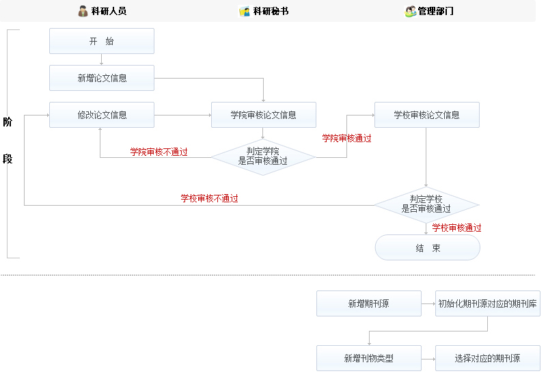Click the red 学院审核通过 label
This screenshot has height=380, width=548.
coord(346,138)
